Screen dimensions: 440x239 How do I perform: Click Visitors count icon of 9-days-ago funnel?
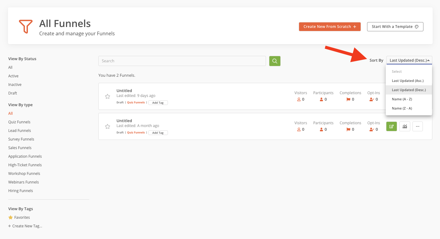[x=299, y=99]
